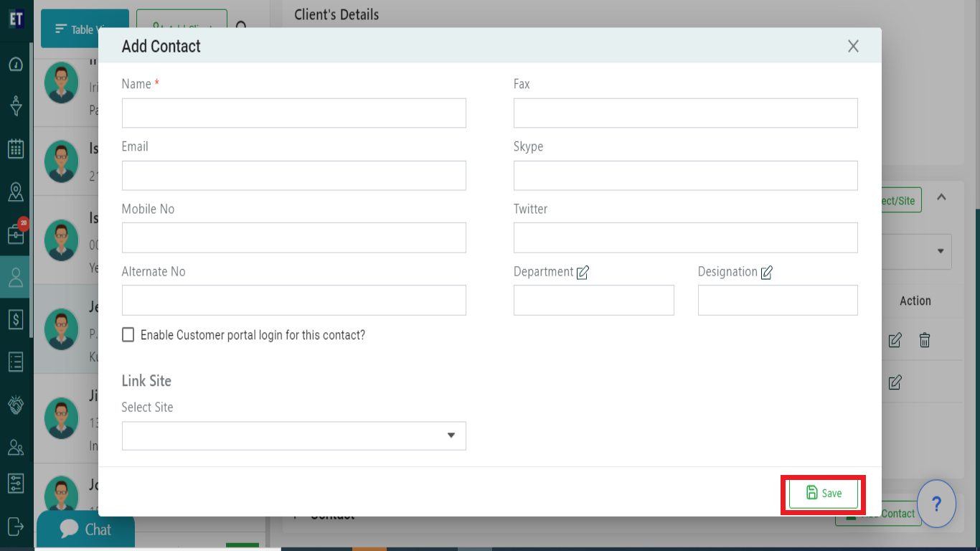Image resolution: width=980 pixels, height=551 pixels.
Task: Click the Twitter input field
Action: 686,237
